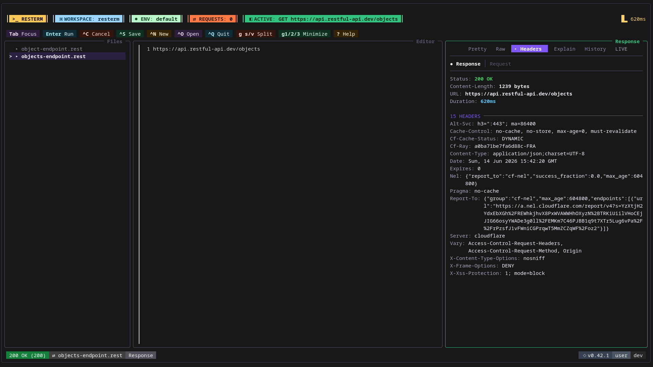Click the Content-Length 1239 bytes value
This screenshot has height=367, width=653.
point(514,86)
